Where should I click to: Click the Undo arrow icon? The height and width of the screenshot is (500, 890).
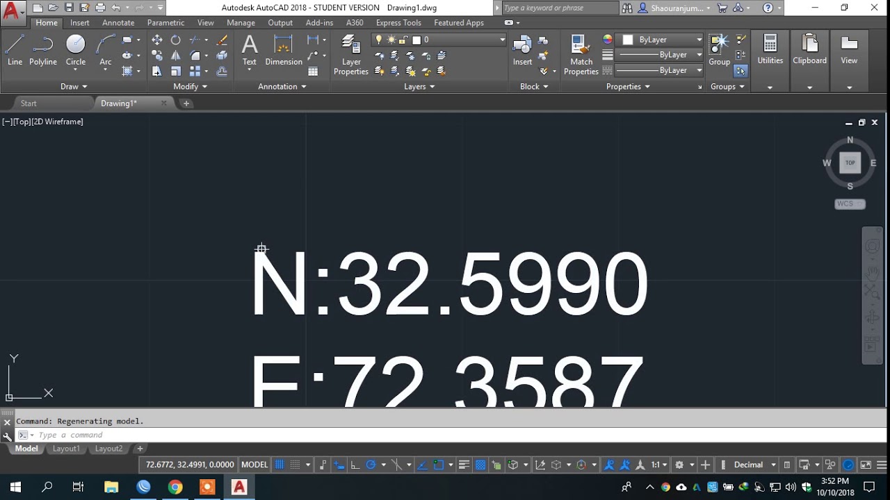point(115,8)
